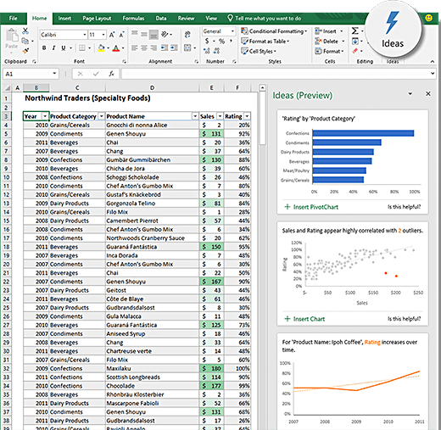Click the Fill down-arrow icon
The image size is (441, 430).
tap(355, 42)
